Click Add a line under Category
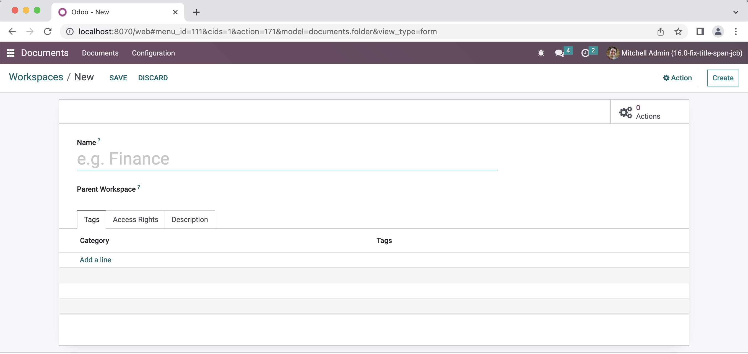This screenshot has height=354, width=748. (x=95, y=260)
